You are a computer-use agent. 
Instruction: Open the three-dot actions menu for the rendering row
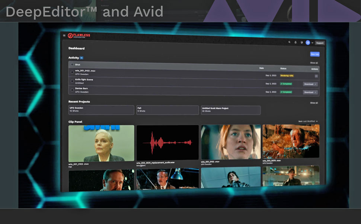[x=316, y=76]
